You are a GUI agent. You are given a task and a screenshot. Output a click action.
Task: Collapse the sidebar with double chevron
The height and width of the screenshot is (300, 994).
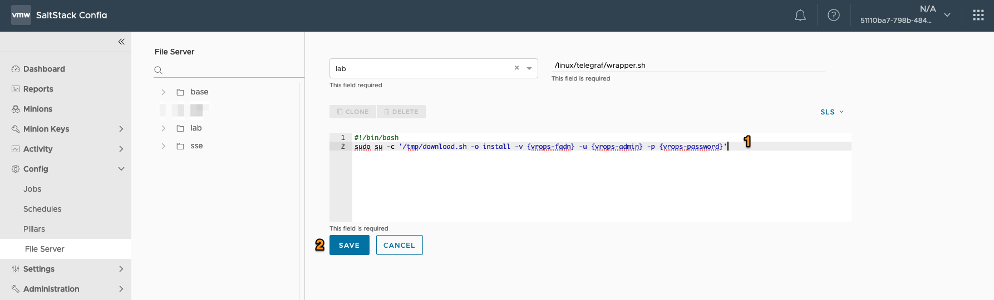coord(121,42)
